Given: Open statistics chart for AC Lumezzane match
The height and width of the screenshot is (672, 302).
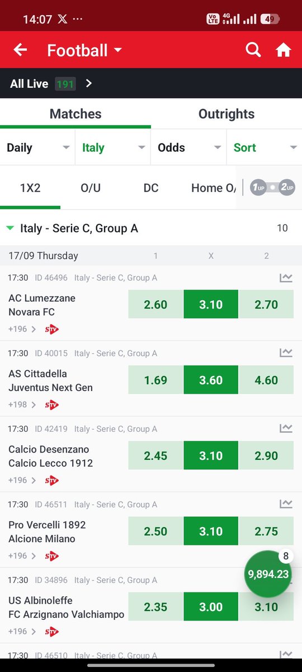Looking at the screenshot, I should (x=286, y=278).
